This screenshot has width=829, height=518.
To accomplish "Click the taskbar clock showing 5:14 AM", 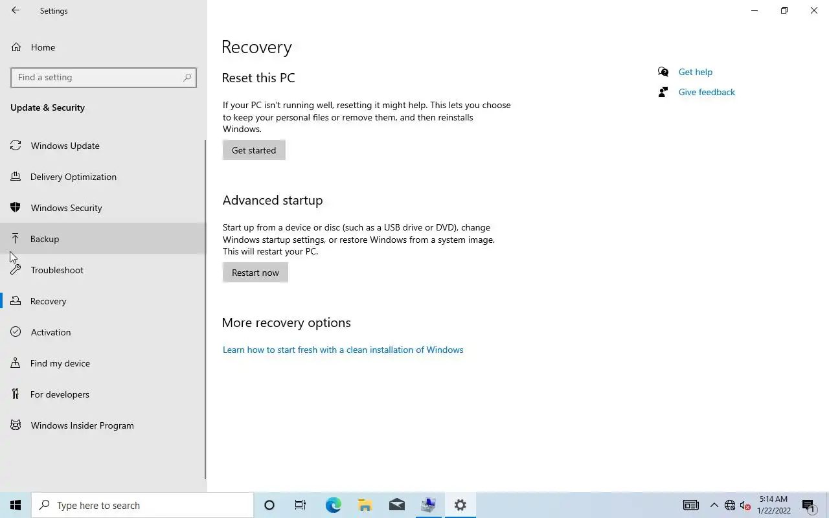I will (x=773, y=505).
